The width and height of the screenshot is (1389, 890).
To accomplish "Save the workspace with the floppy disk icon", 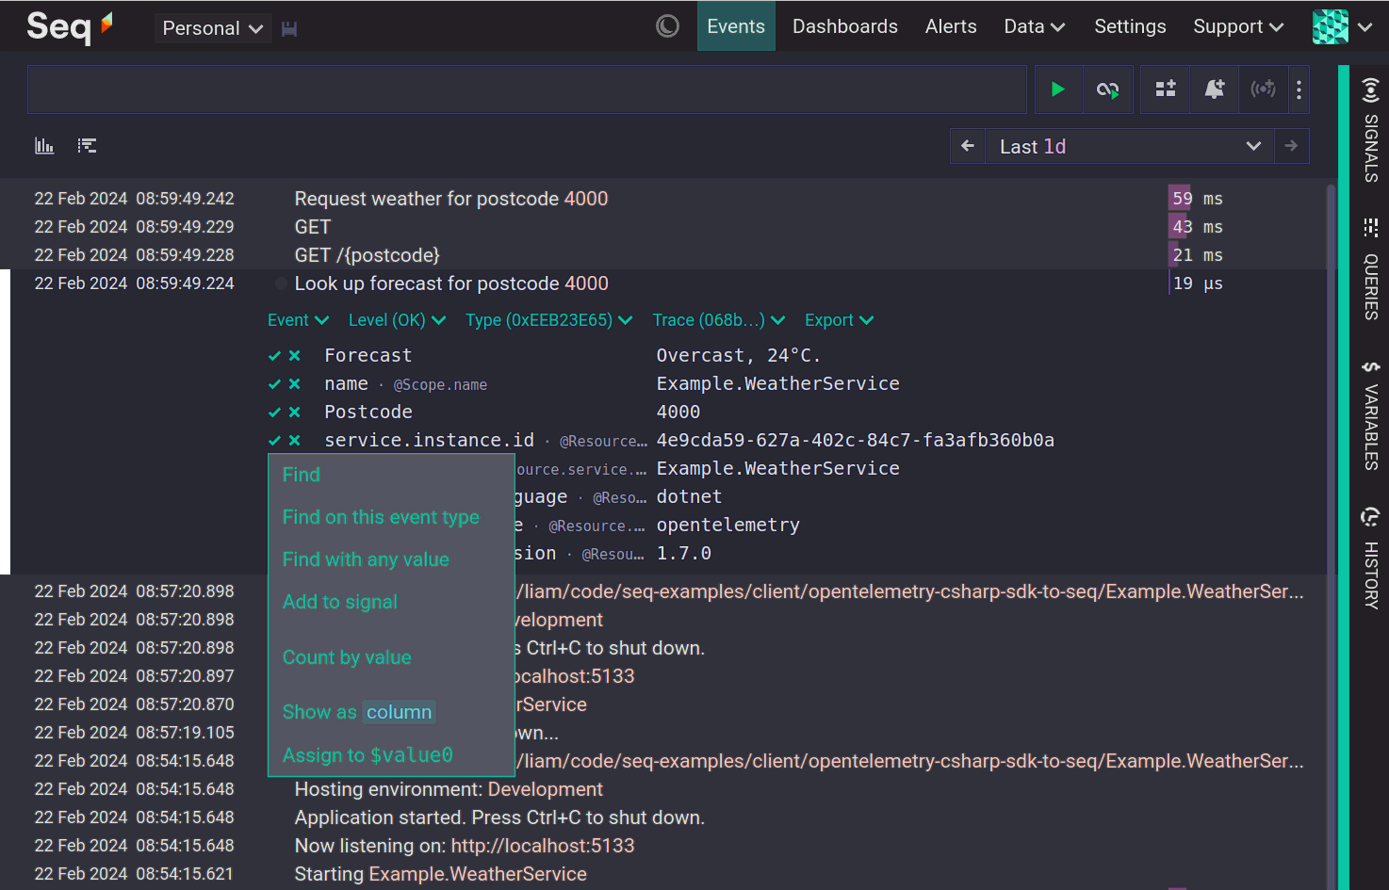I will pos(289,28).
